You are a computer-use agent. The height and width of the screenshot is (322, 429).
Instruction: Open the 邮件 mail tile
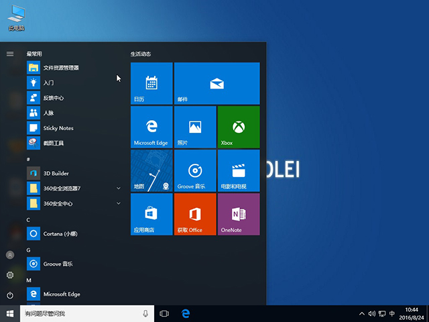(217, 83)
